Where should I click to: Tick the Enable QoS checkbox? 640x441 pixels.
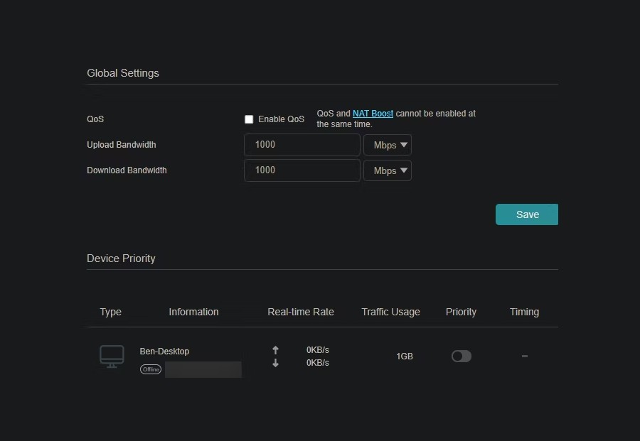tap(249, 119)
